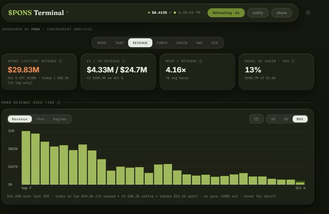329x214 pixels.
Task: Click the Refreshing 6s status pill
Action: 226,13
